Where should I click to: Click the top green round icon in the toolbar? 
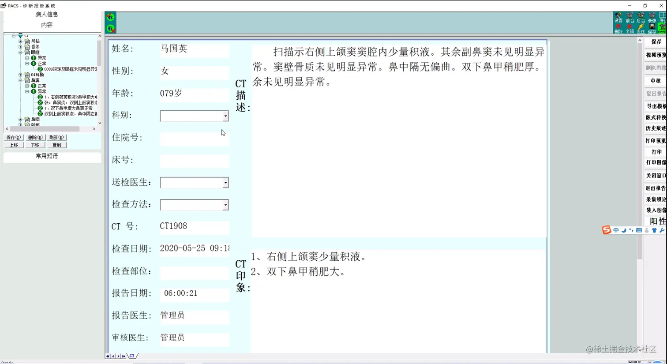pos(110,17)
